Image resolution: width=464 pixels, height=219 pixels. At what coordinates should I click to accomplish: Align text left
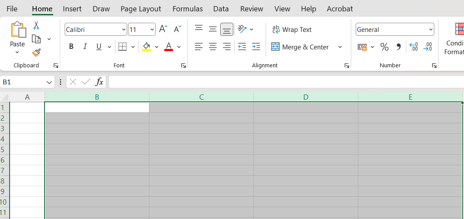[199, 46]
